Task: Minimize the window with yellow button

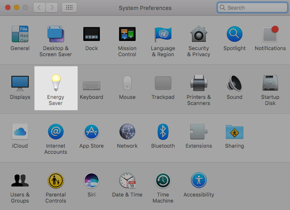Action: (x=17, y=7)
